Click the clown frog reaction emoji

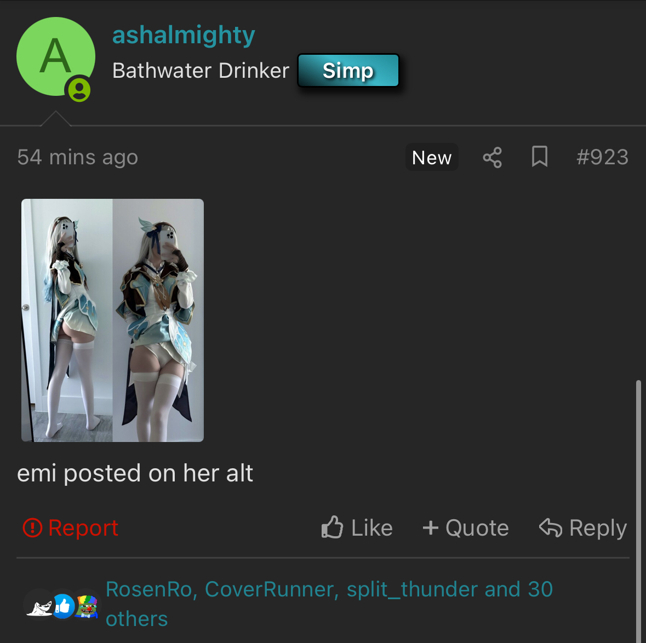pyautogui.click(x=87, y=606)
